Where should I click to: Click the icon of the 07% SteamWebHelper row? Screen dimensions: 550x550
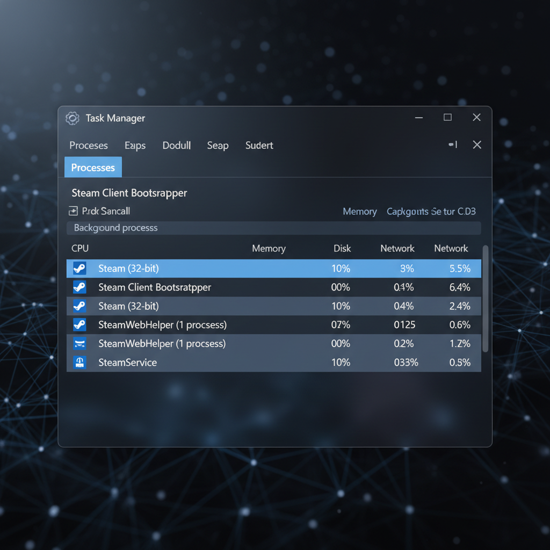[x=79, y=325]
